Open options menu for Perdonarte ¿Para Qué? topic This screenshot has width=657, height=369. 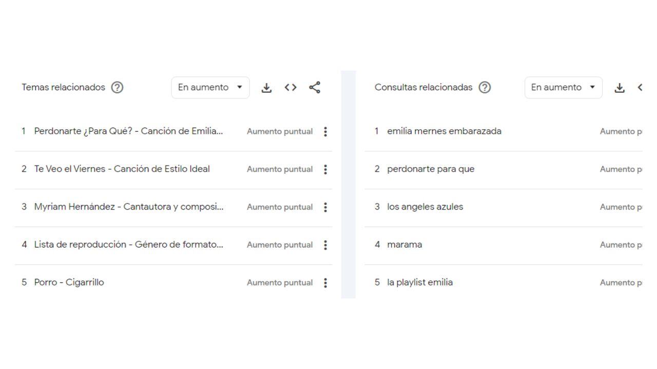coord(325,132)
